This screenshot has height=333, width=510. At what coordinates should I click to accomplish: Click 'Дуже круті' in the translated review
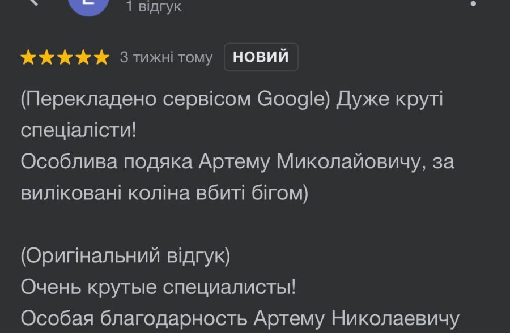point(390,99)
